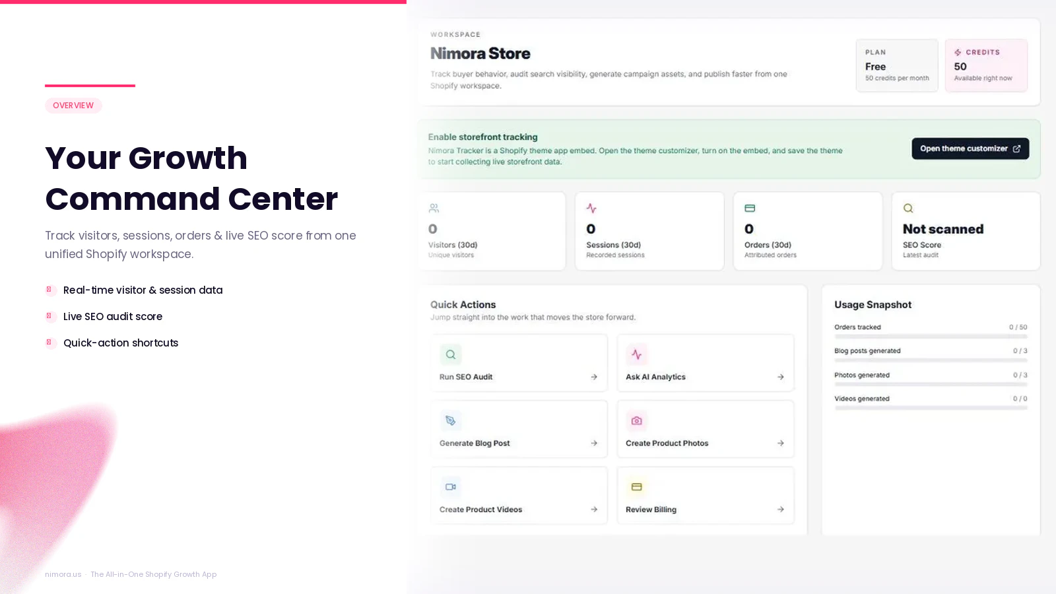
Task: Click the "Unique visitors" caption
Action: [451, 255]
